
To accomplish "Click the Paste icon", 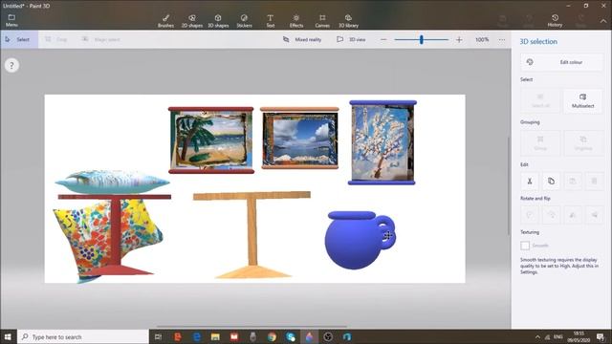I will coord(573,181).
